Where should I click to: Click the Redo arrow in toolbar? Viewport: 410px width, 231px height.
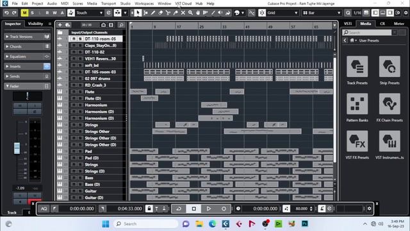(14, 13)
